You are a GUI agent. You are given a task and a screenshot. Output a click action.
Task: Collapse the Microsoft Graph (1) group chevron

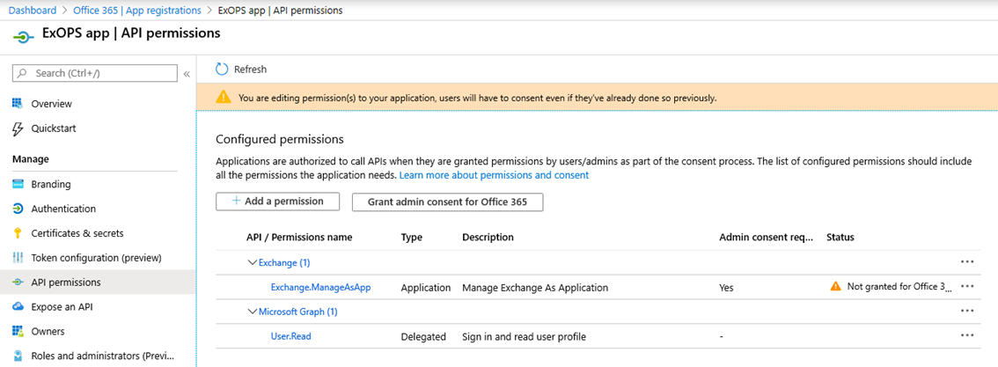pos(253,312)
